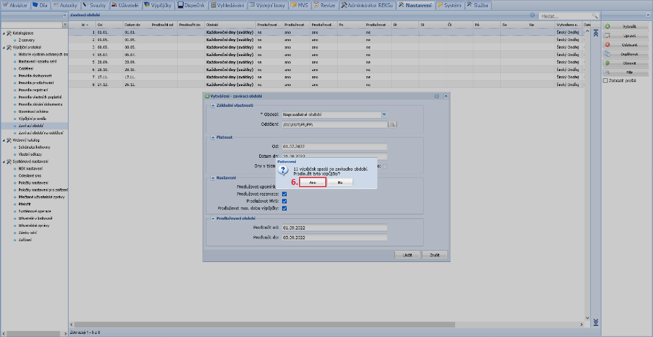Image resolution: width=653 pixels, height=337 pixels.
Task: Click the green plus Vytvořit icon
Action: coord(608,26)
